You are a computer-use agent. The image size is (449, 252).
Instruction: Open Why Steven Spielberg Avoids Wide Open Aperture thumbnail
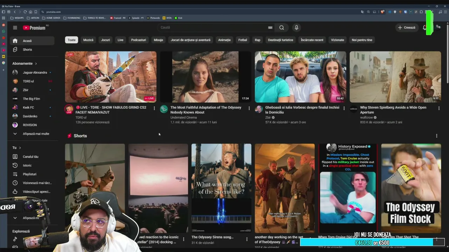click(395, 77)
